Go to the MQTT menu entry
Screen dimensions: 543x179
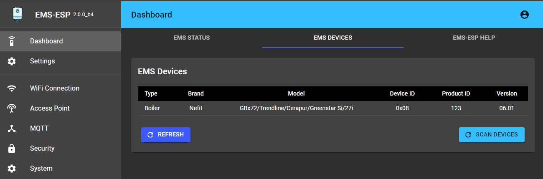pyautogui.click(x=39, y=129)
